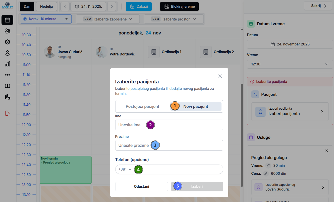Click the blue Zakaži button

point(139,6)
